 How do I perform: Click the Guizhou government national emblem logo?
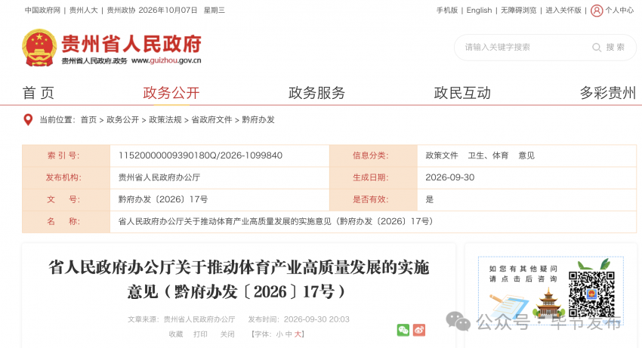[x=39, y=48]
